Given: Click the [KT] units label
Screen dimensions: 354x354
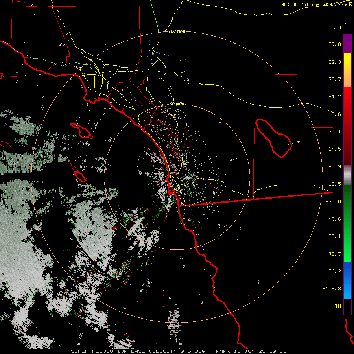Looking at the screenshot, I should 336,27.
